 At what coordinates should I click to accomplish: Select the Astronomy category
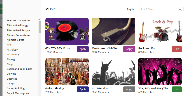click(x=13, y=55)
